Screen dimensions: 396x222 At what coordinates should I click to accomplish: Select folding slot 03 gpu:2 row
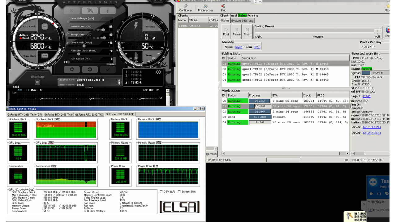point(285,74)
